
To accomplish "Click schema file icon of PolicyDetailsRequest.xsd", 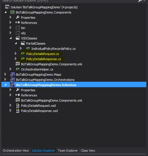I will pos(18,106).
